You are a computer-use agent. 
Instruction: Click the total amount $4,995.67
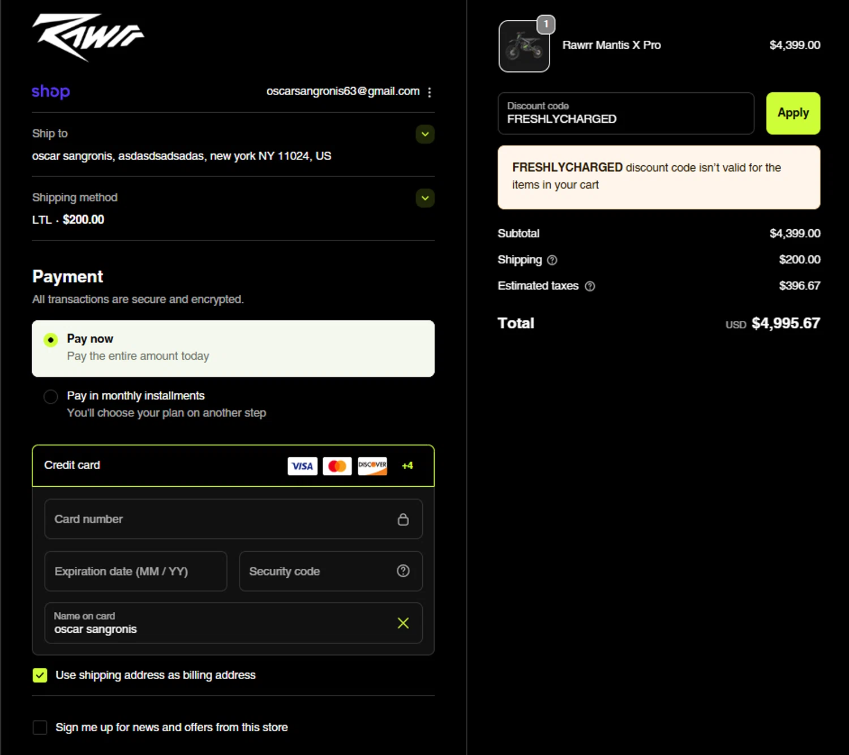(786, 323)
